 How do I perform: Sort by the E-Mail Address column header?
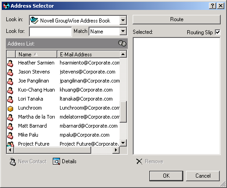(x=88, y=54)
